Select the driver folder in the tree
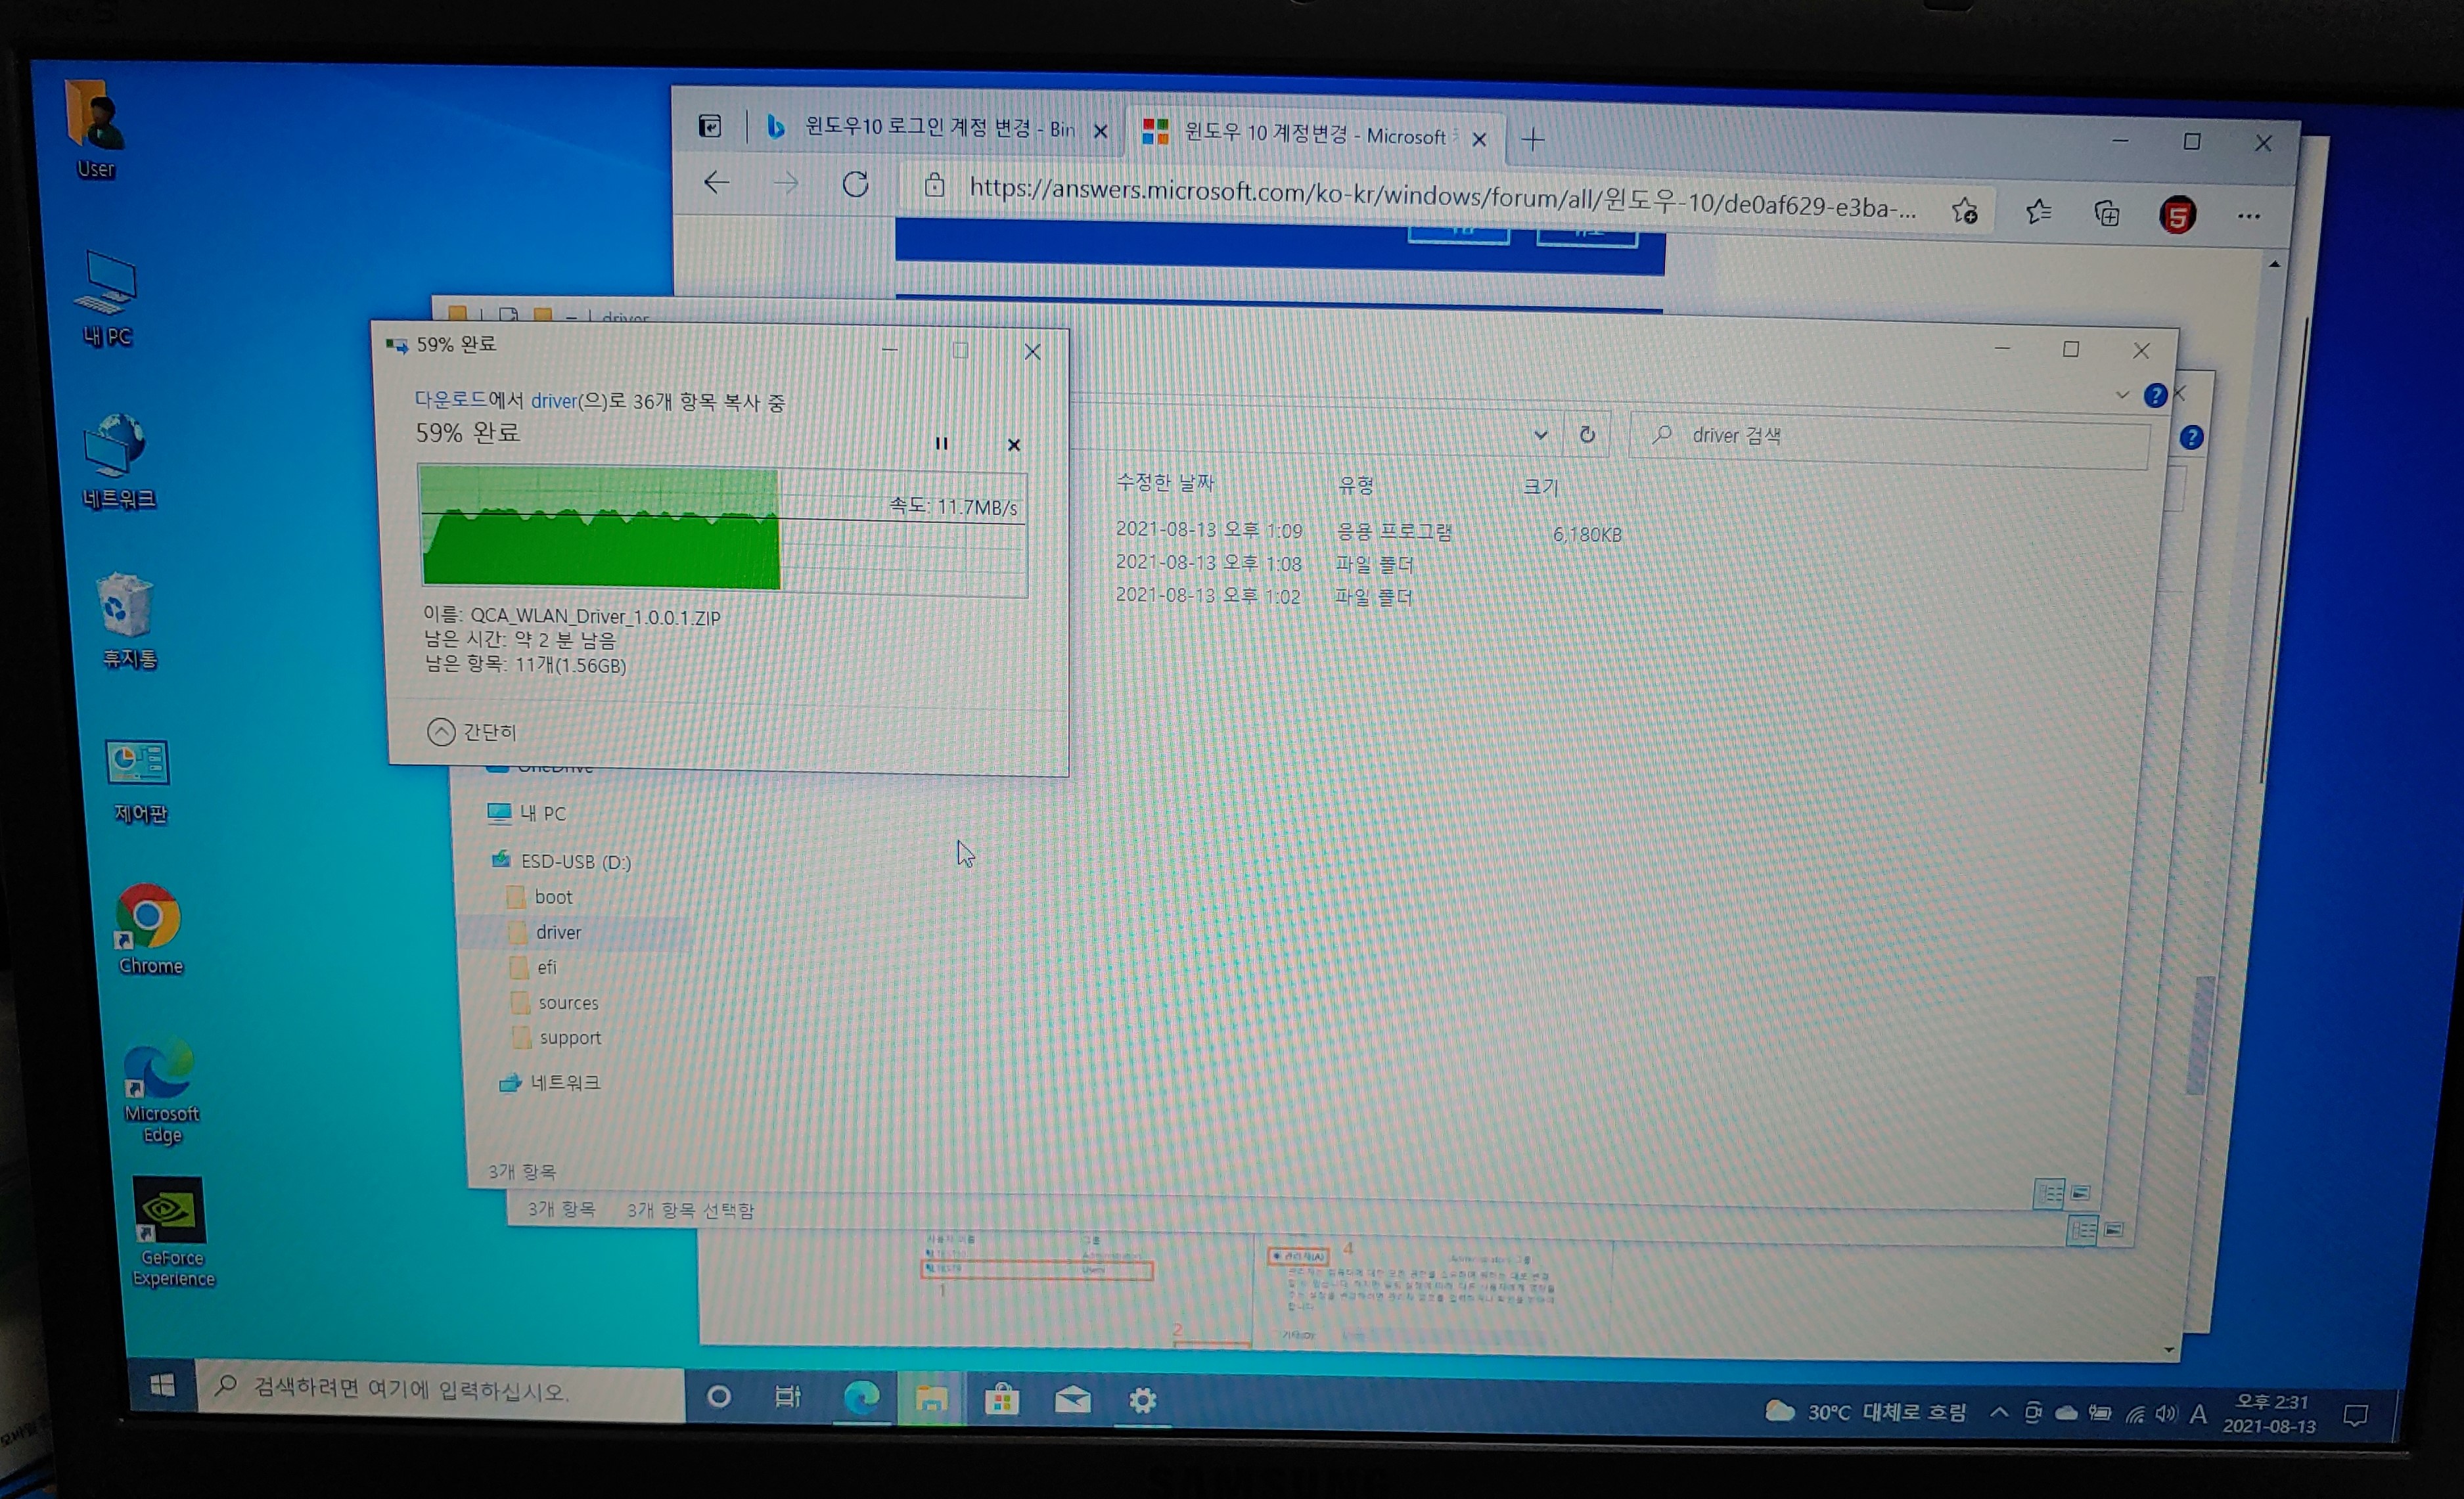 546,932
